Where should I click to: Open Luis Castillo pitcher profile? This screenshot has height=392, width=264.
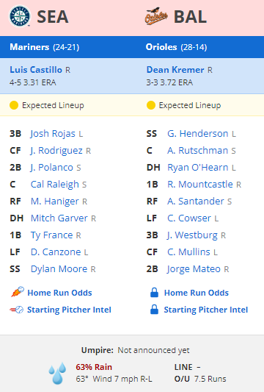pyautogui.click(x=36, y=70)
